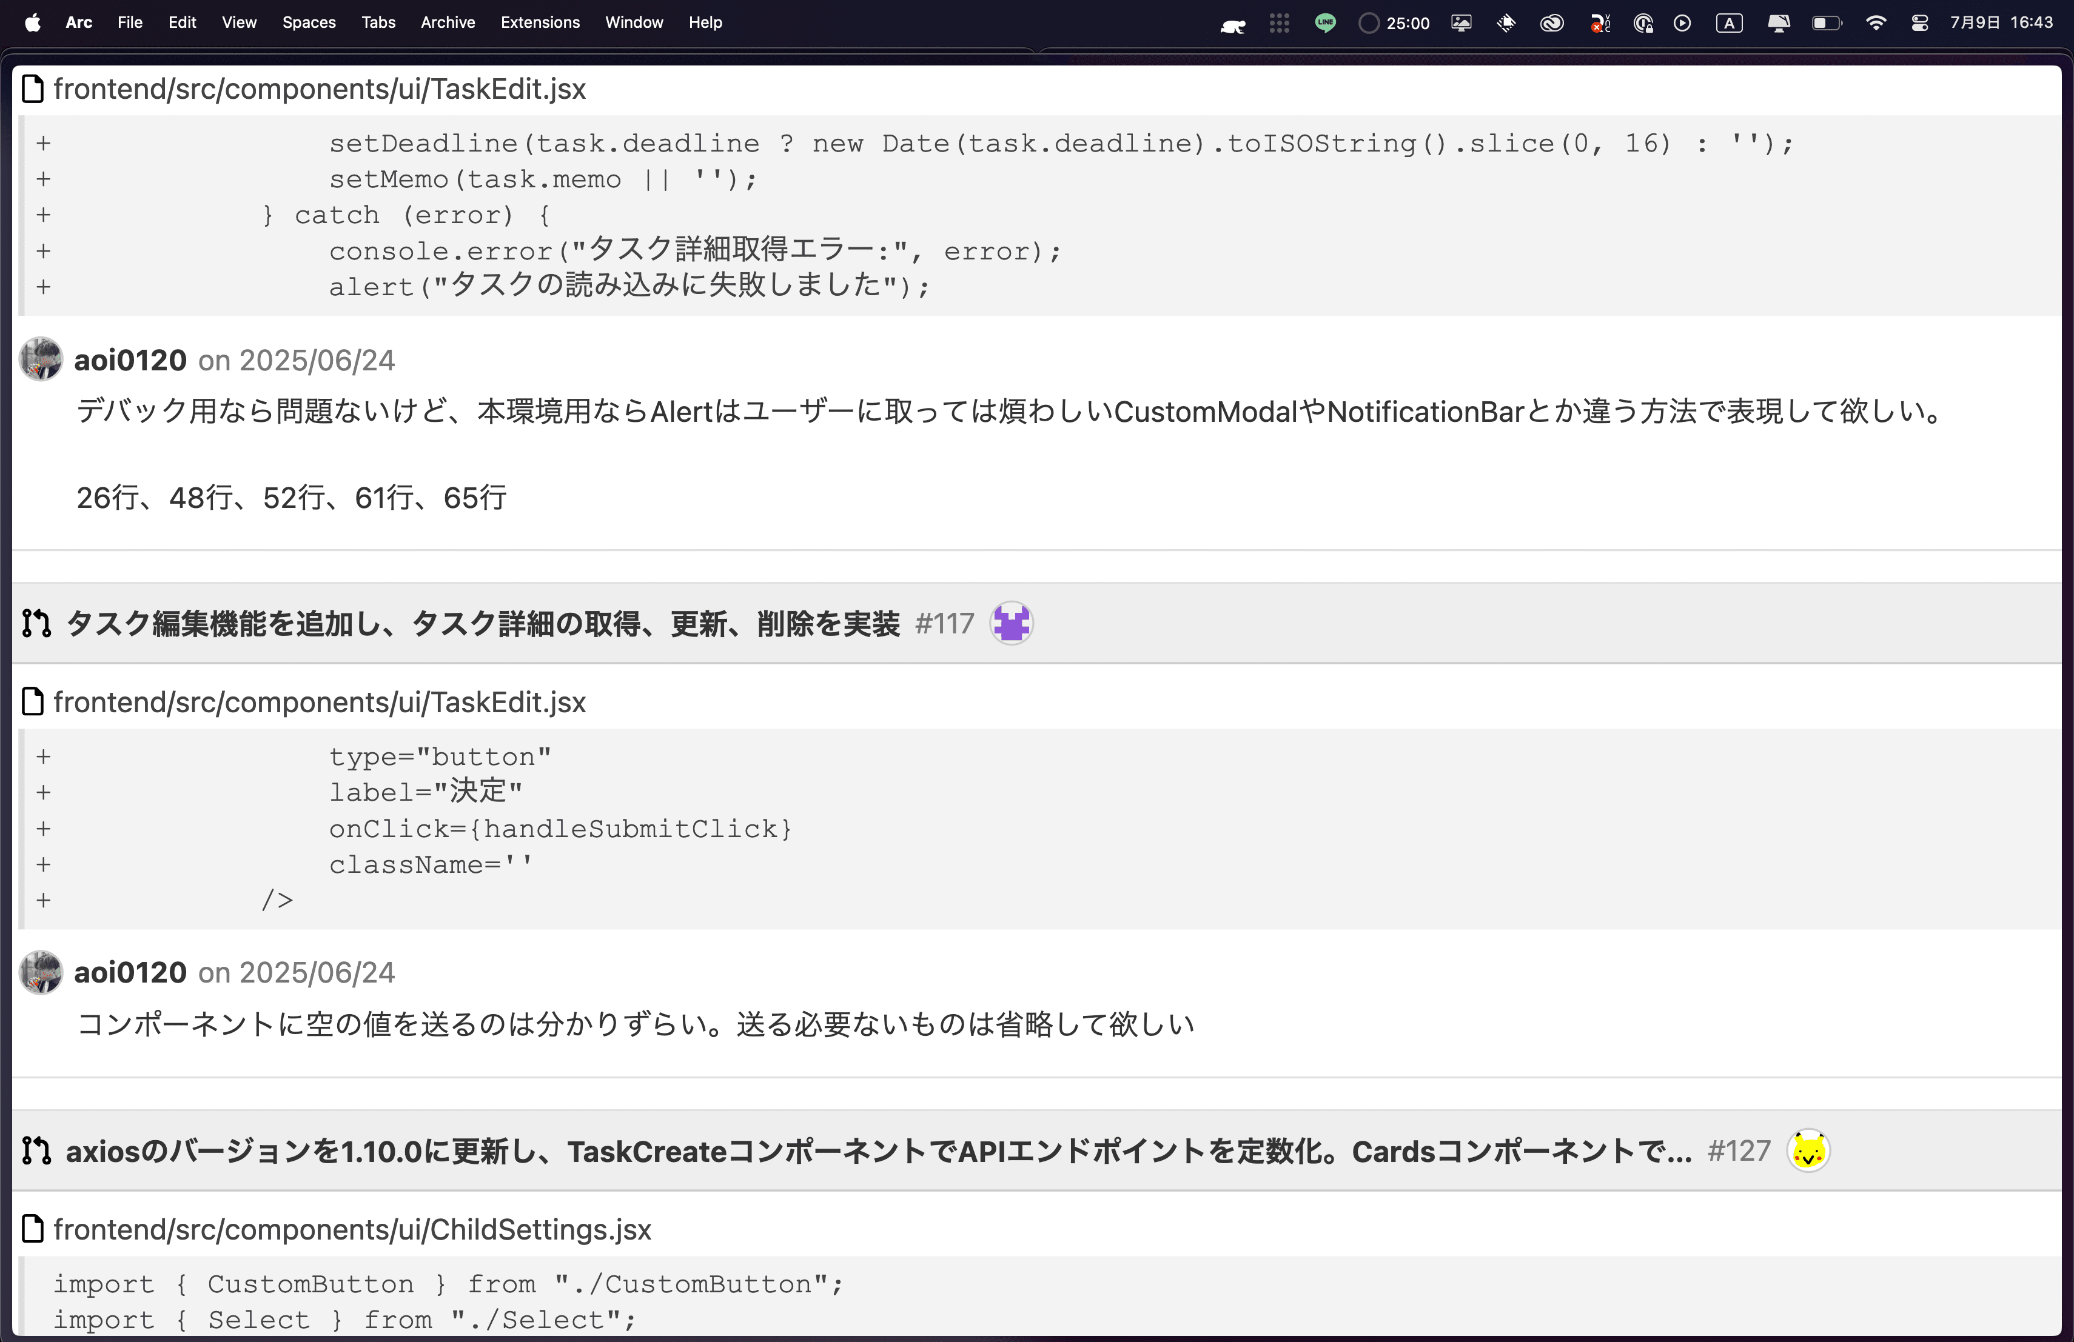Check the battery status icon
The width and height of the screenshot is (2074, 1342).
point(1827,24)
